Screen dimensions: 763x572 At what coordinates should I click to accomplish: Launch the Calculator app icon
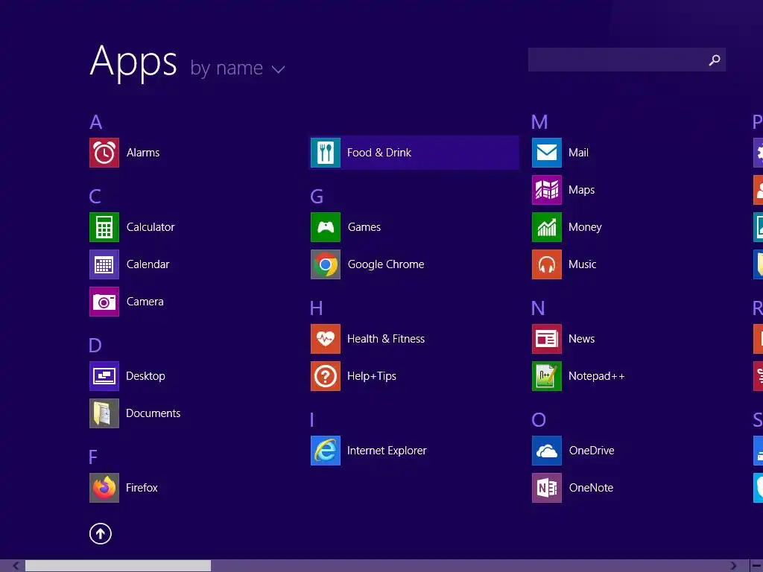click(104, 227)
